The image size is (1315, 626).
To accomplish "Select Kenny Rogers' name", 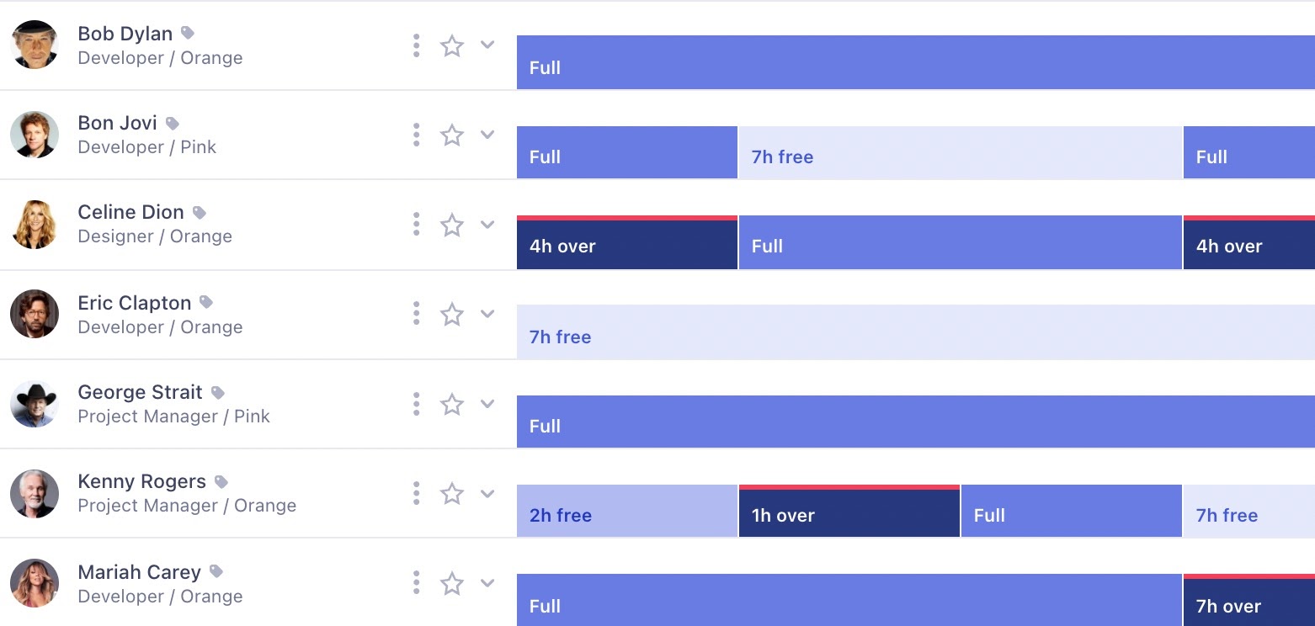I will (x=141, y=480).
